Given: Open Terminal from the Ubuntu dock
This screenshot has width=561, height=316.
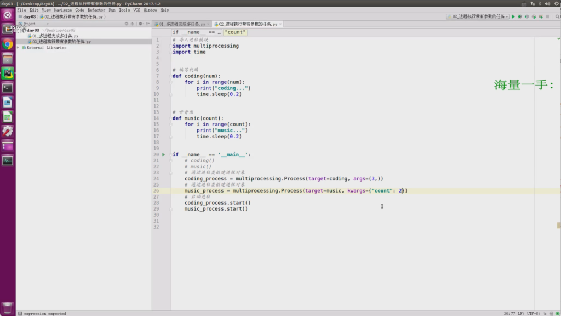Looking at the screenshot, I should [x=8, y=87].
